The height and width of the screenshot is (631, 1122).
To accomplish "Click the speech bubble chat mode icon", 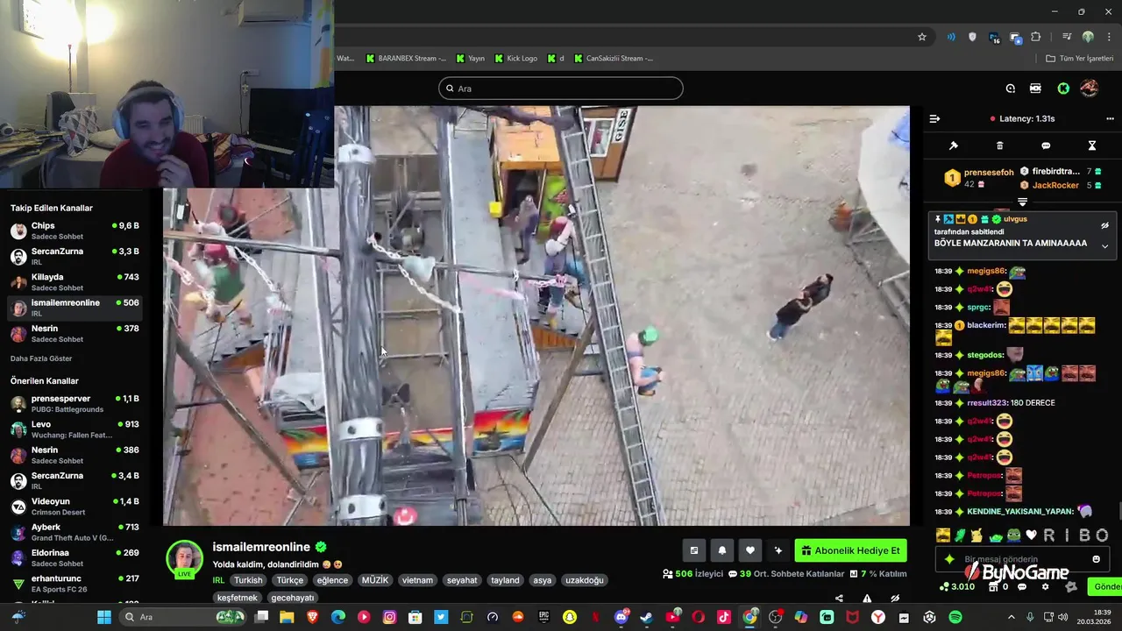I will [x=1046, y=145].
